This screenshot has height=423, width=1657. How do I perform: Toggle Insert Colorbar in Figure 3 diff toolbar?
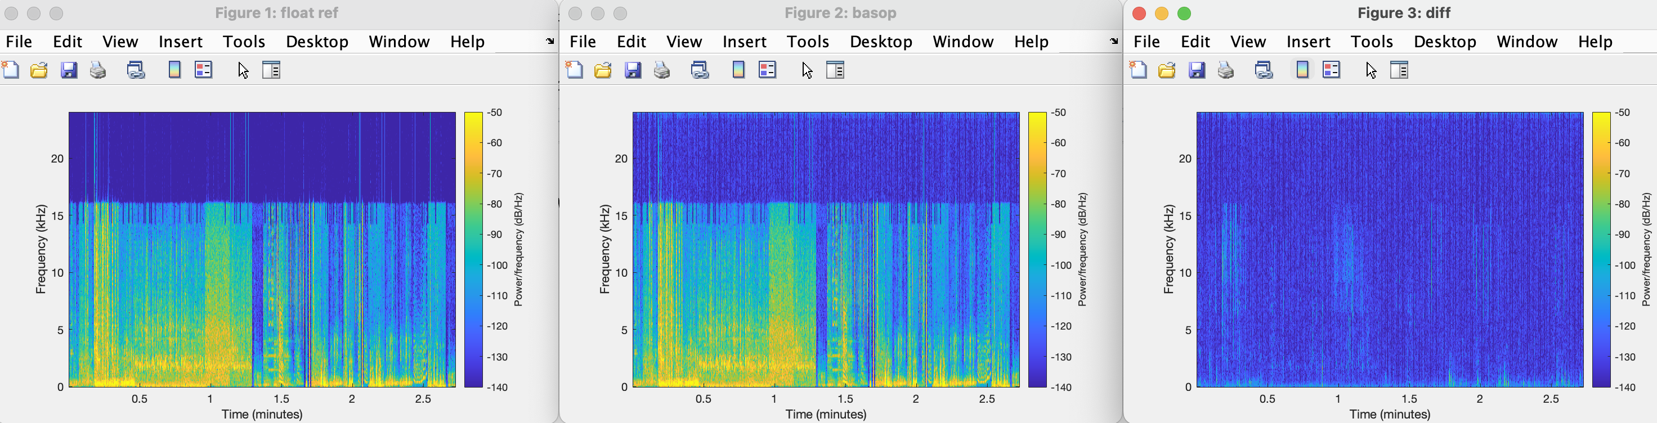(x=1302, y=69)
